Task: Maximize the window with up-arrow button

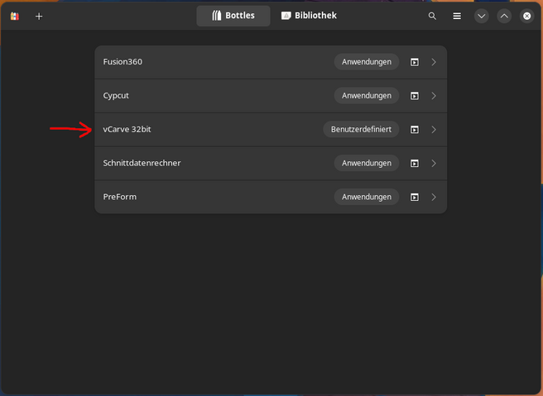Action: tap(504, 16)
